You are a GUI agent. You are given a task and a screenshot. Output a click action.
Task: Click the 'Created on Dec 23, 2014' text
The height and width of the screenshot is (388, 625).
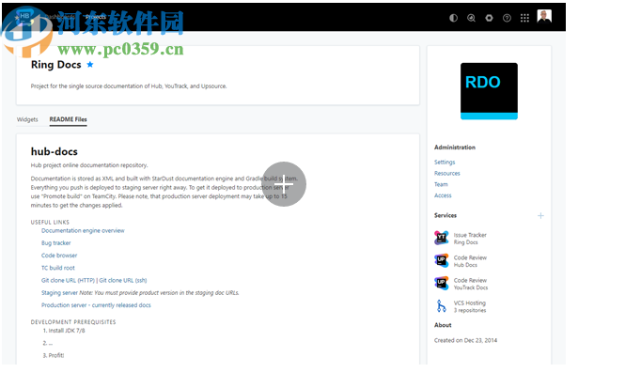click(x=465, y=340)
